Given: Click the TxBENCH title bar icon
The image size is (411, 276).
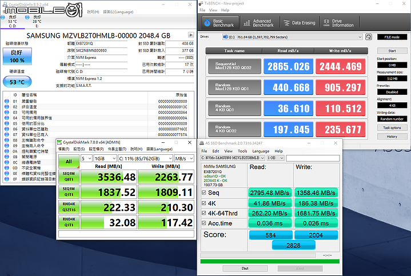Looking at the screenshot, I should point(201,3).
